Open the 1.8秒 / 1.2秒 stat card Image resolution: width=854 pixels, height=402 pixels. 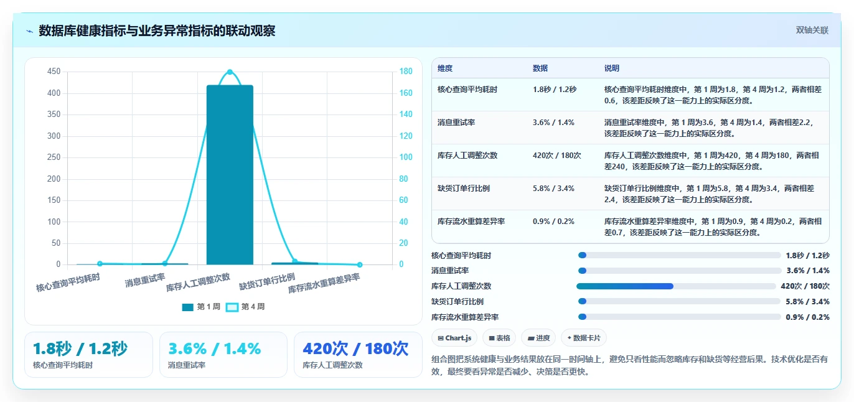click(x=88, y=355)
